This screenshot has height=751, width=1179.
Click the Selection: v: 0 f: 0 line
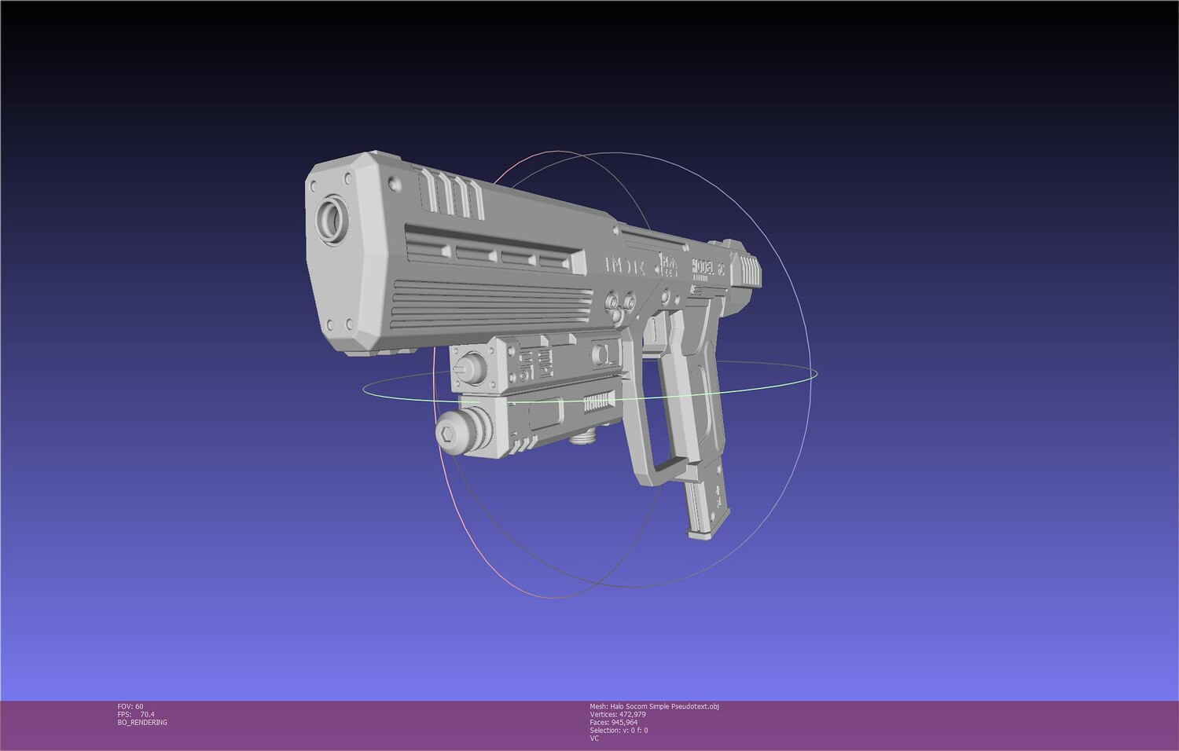coord(619,731)
